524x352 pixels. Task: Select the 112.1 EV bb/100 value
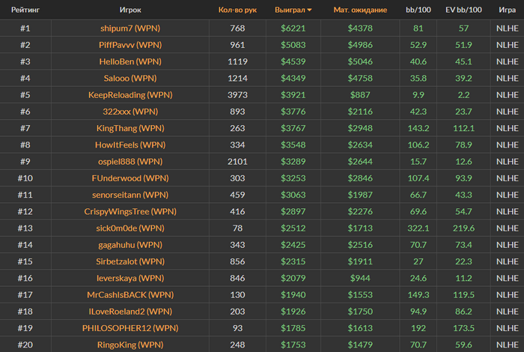(463, 128)
